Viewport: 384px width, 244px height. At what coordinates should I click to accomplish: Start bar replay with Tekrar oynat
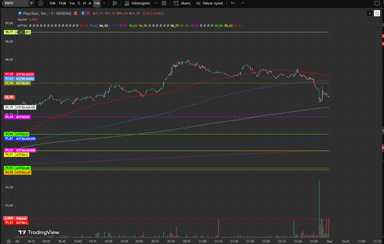tap(210, 3)
